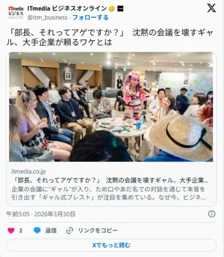Click the tweet body text 部長、それってアゲですか
224x257 pixels.
(67, 33)
